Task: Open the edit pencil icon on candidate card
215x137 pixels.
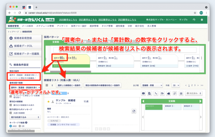Action: coord(133,111)
